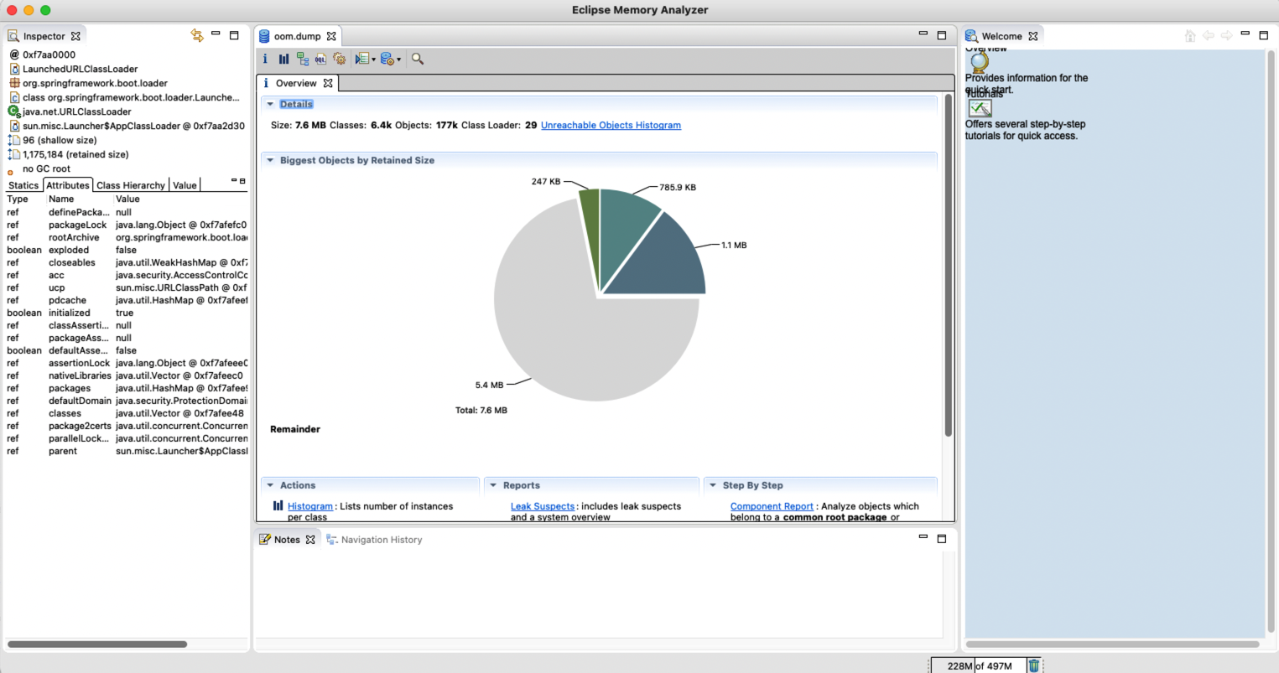Collapse the Reports section
This screenshot has width=1279, height=673.
pos(493,485)
